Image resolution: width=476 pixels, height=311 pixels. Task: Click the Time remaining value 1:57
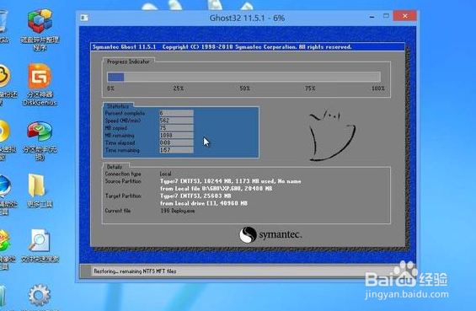176,150
